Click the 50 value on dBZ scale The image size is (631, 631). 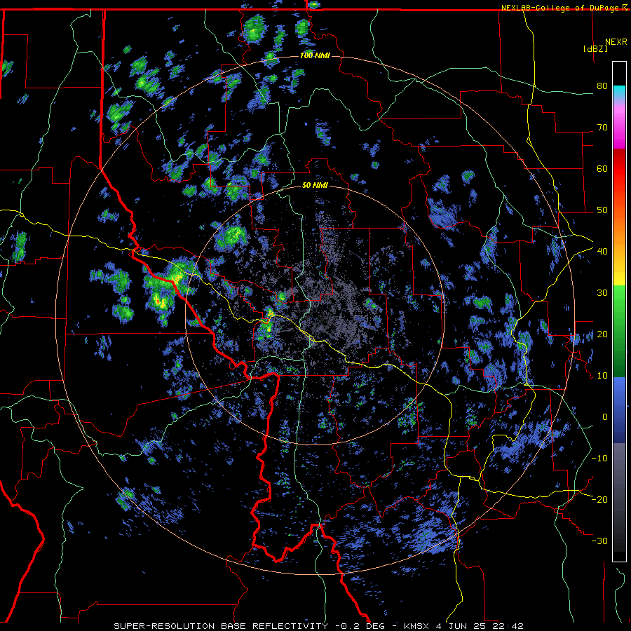click(x=602, y=210)
